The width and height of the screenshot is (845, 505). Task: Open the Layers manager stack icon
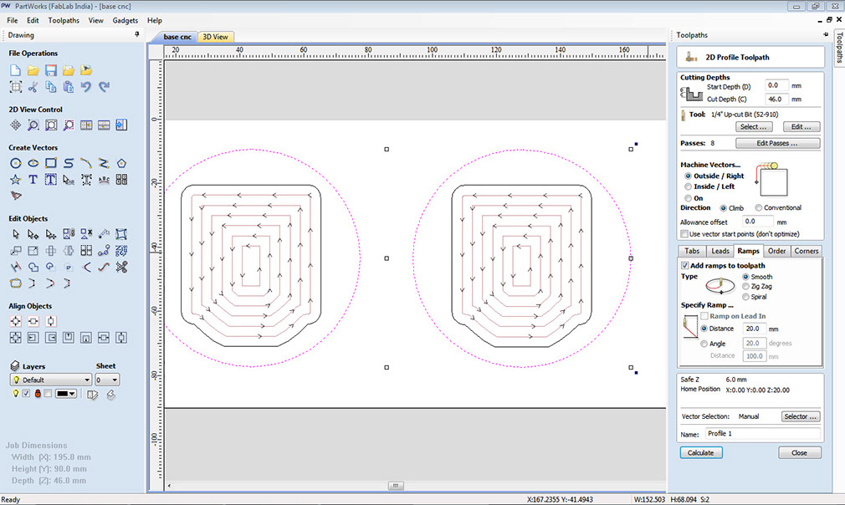pyautogui.click(x=15, y=366)
